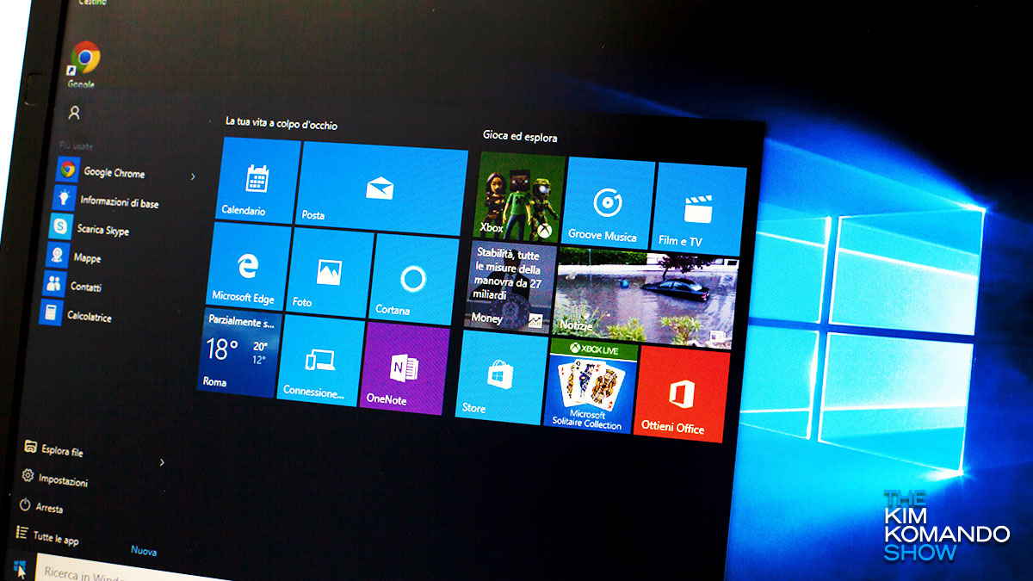Click the "La tua vita a colpo d'occhio" group header
Image resolution: width=1033 pixels, height=581 pixels.
(x=281, y=124)
